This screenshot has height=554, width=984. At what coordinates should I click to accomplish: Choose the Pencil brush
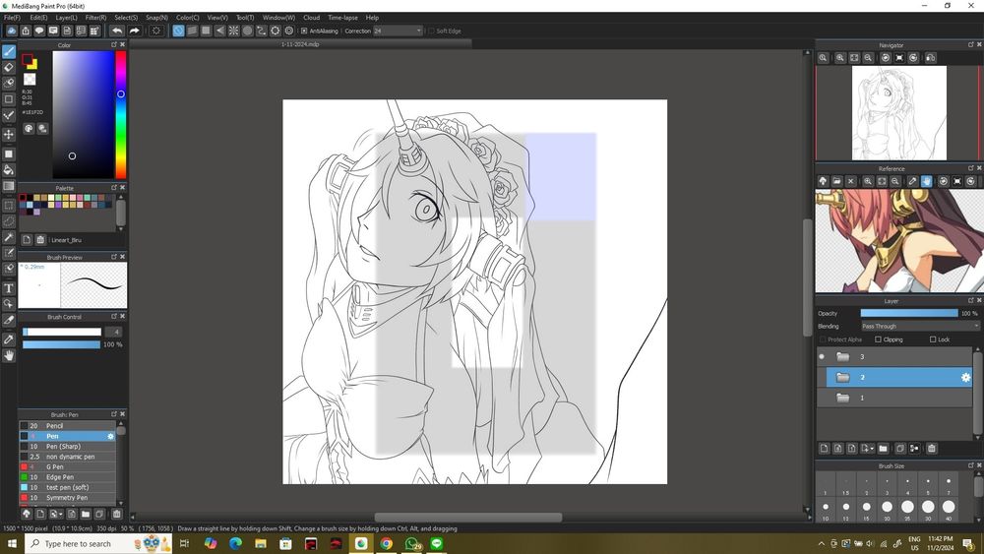coord(67,425)
